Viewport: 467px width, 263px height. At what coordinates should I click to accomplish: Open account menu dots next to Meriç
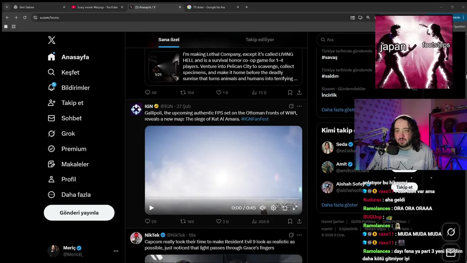coord(116,251)
